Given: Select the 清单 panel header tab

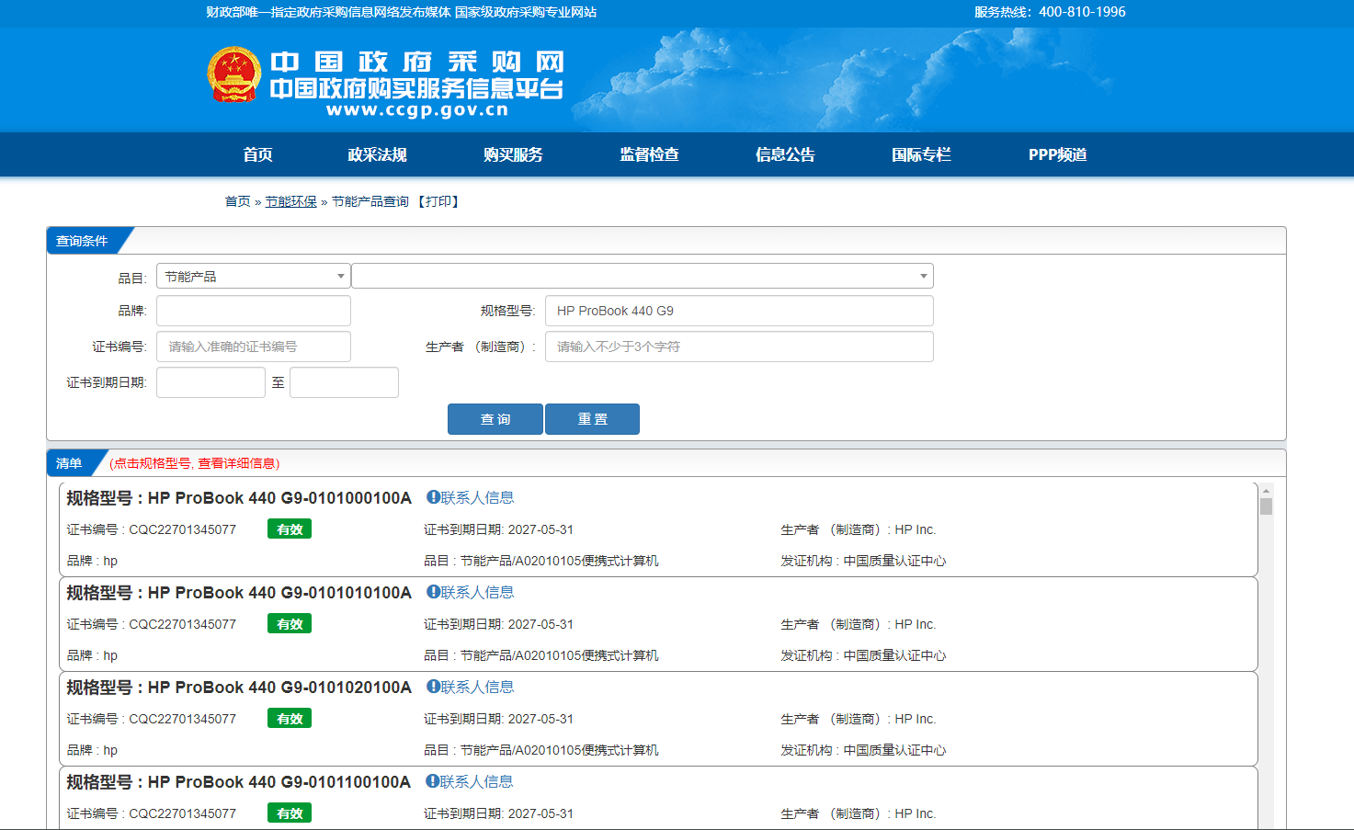Looking at the screenshot, I should pyautogui.click(x=70, y=463).
